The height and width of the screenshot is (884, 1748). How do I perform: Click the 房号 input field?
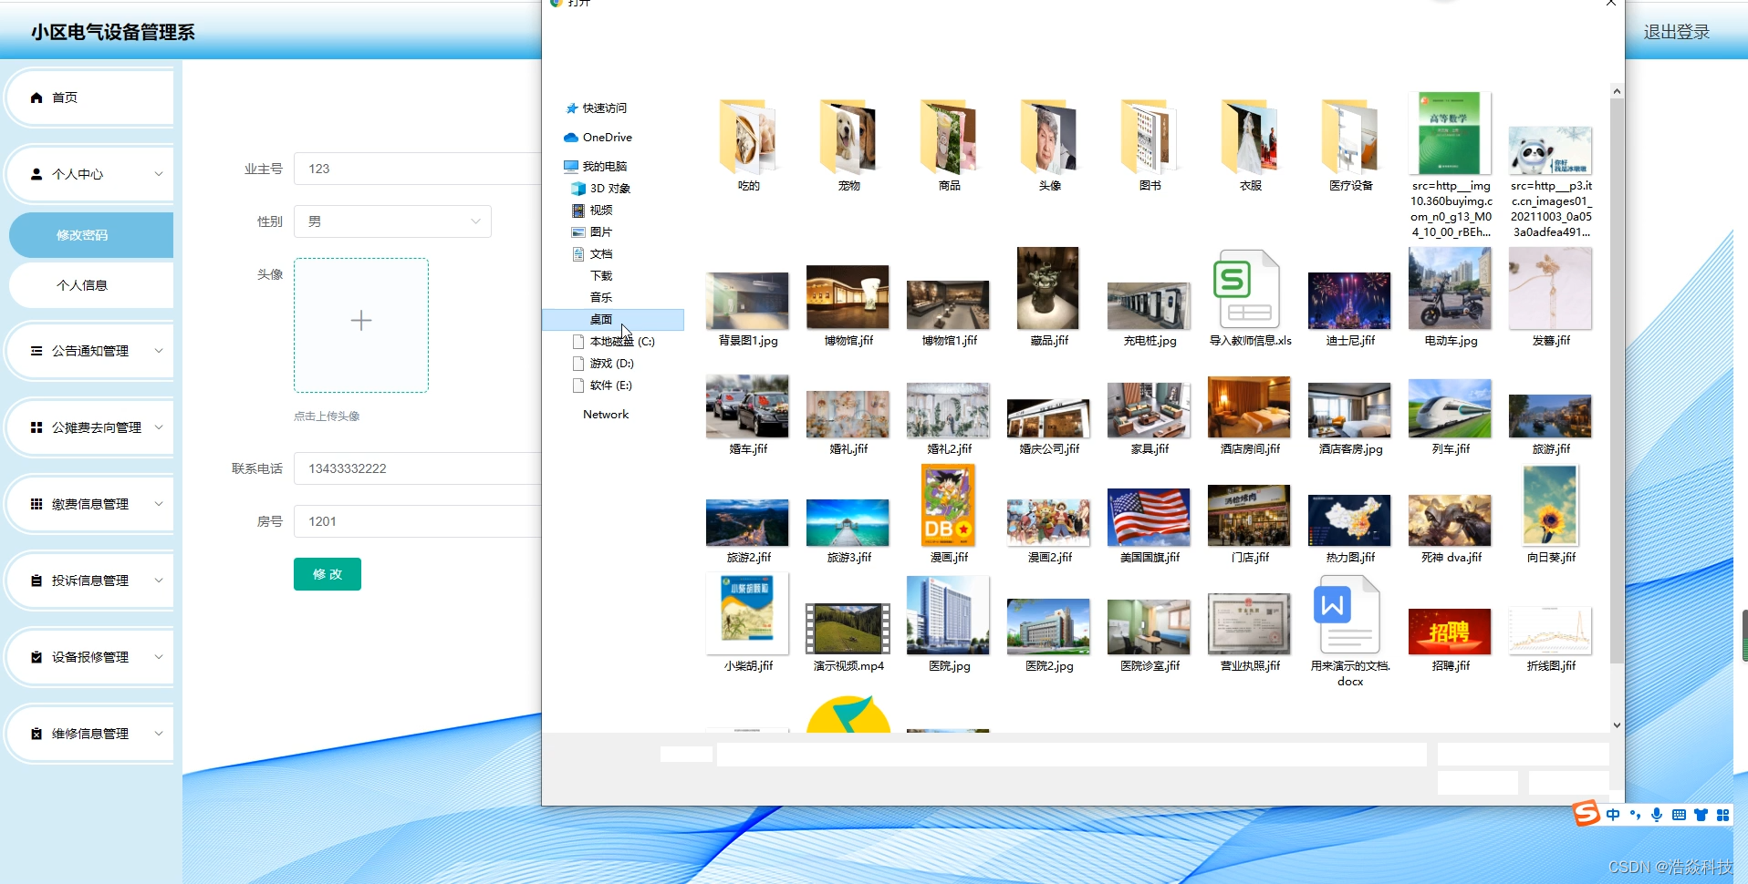coord(418,521)
